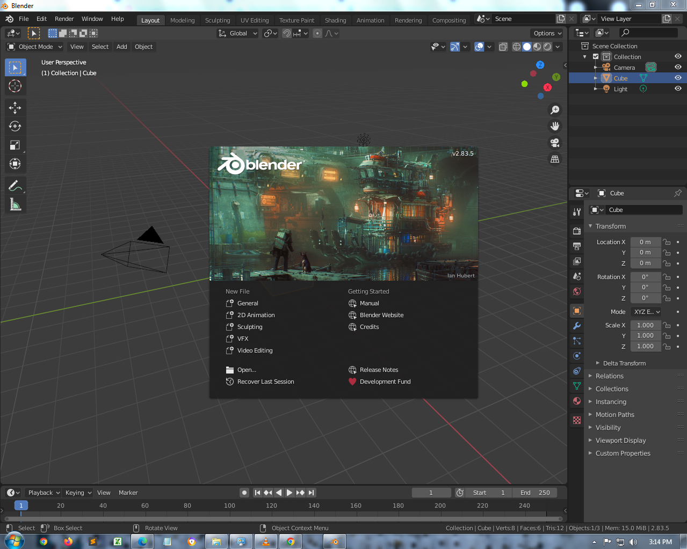Select the Annotate pencil tool

(15, 186)
